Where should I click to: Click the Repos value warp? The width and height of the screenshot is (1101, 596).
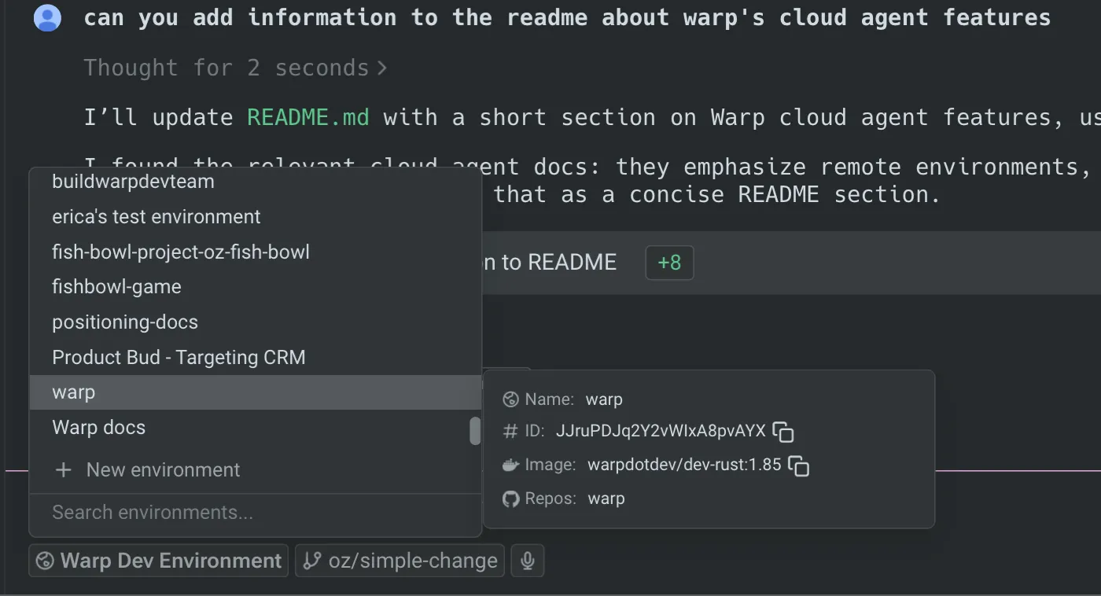tap(606, 499)
